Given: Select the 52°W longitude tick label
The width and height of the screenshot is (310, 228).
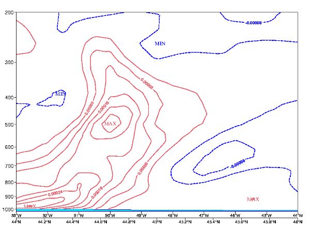Looking at the screenshot, I should [x=47, y=216].
